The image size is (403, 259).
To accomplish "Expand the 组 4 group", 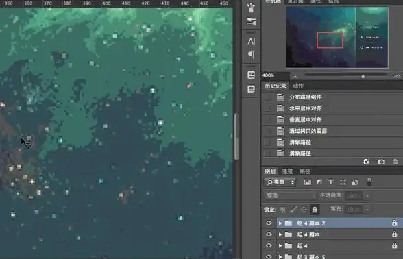I will pos(280,246).
